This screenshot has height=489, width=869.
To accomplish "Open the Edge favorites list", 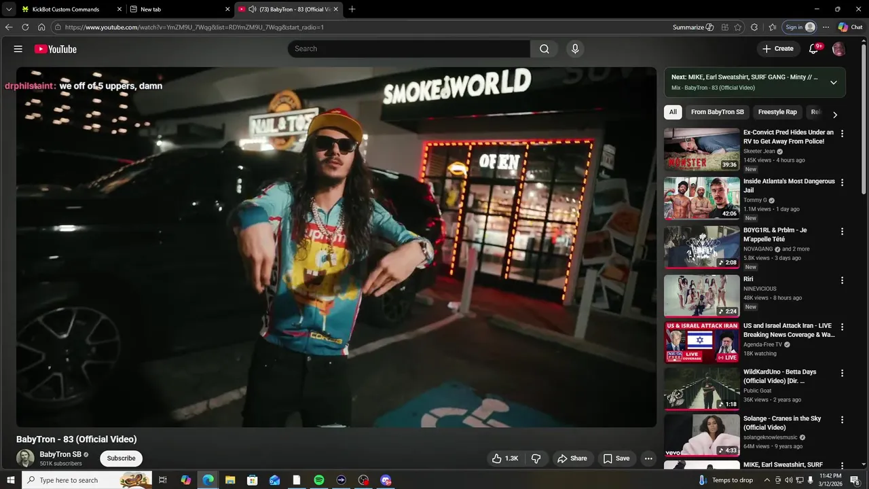I will click(x=773, y=27).
